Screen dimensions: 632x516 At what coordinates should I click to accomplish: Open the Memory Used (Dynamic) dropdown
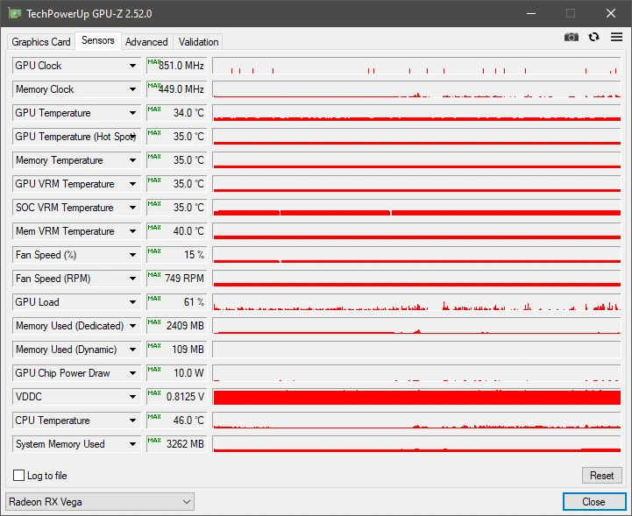76,350
